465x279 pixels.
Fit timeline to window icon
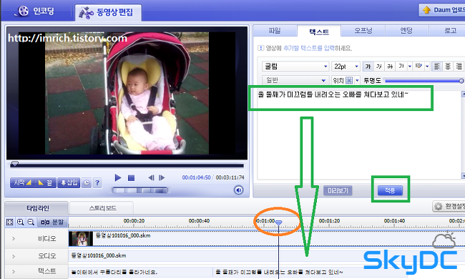(x=10, y=222)
